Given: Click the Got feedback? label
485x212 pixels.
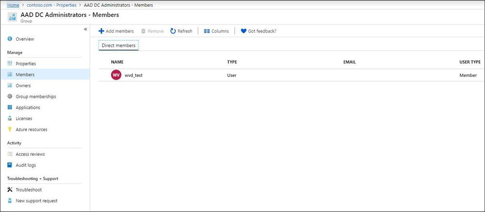Looking at the screenshot, I should click(262, 31).
